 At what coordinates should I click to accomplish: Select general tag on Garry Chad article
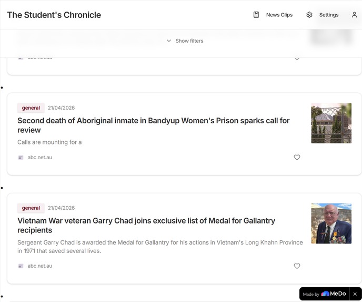31,208
